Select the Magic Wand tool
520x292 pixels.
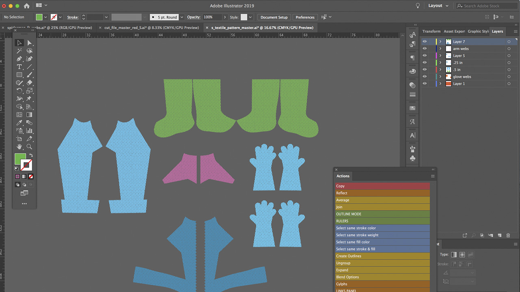click(19, 51)
